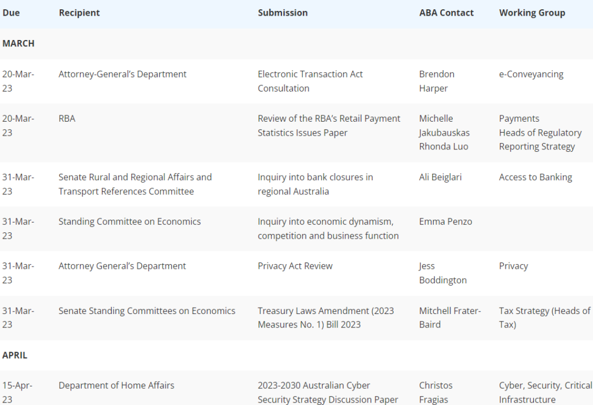Click Inquiry into economic dynamism submission
This screenshot has width=593, height=405.
(x=328, y=229)
